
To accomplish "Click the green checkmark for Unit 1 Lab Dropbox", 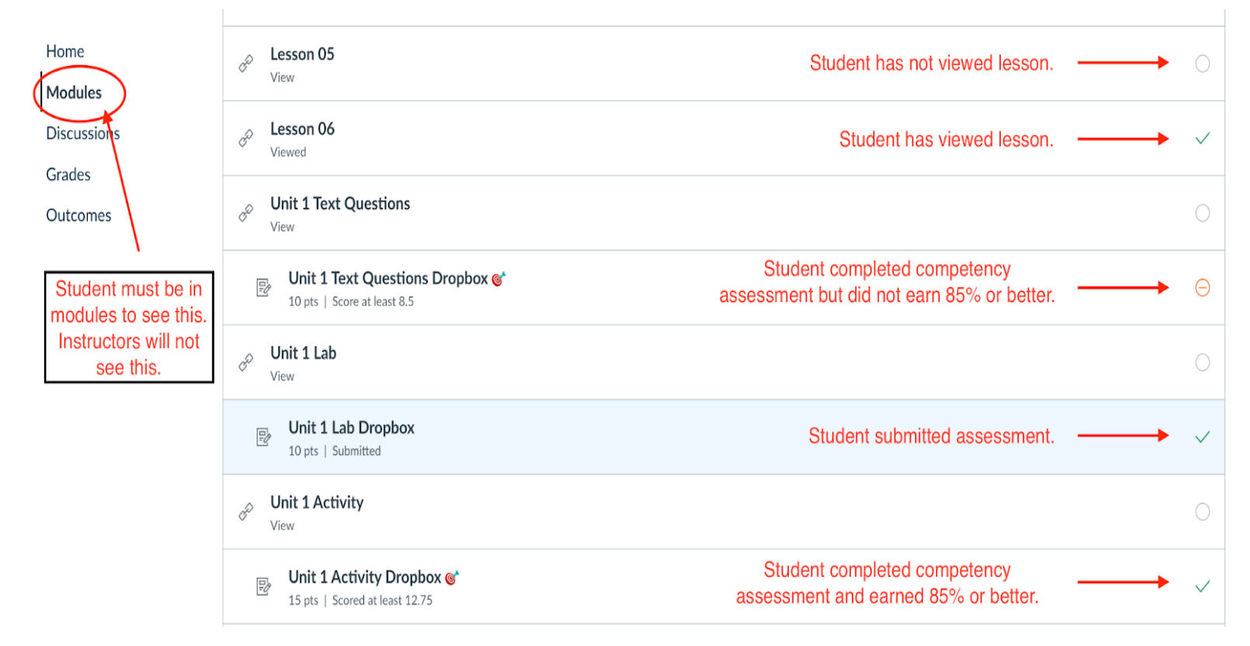I will (x=1202, y=437).
